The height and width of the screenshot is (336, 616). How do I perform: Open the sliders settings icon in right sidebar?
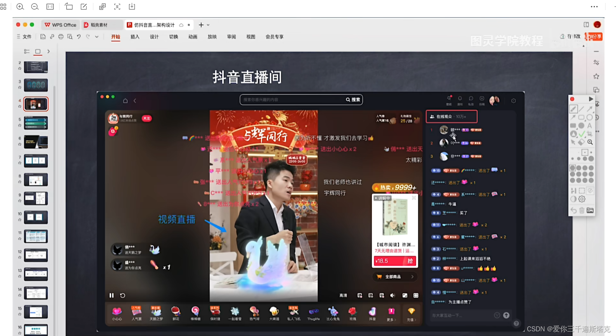point(596,62)
